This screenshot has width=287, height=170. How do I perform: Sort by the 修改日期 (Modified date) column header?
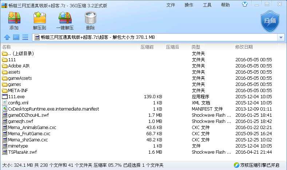tap(244, 47)
